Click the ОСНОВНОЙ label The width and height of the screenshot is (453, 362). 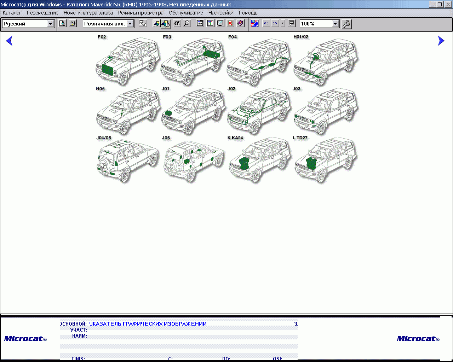[73, 323]
